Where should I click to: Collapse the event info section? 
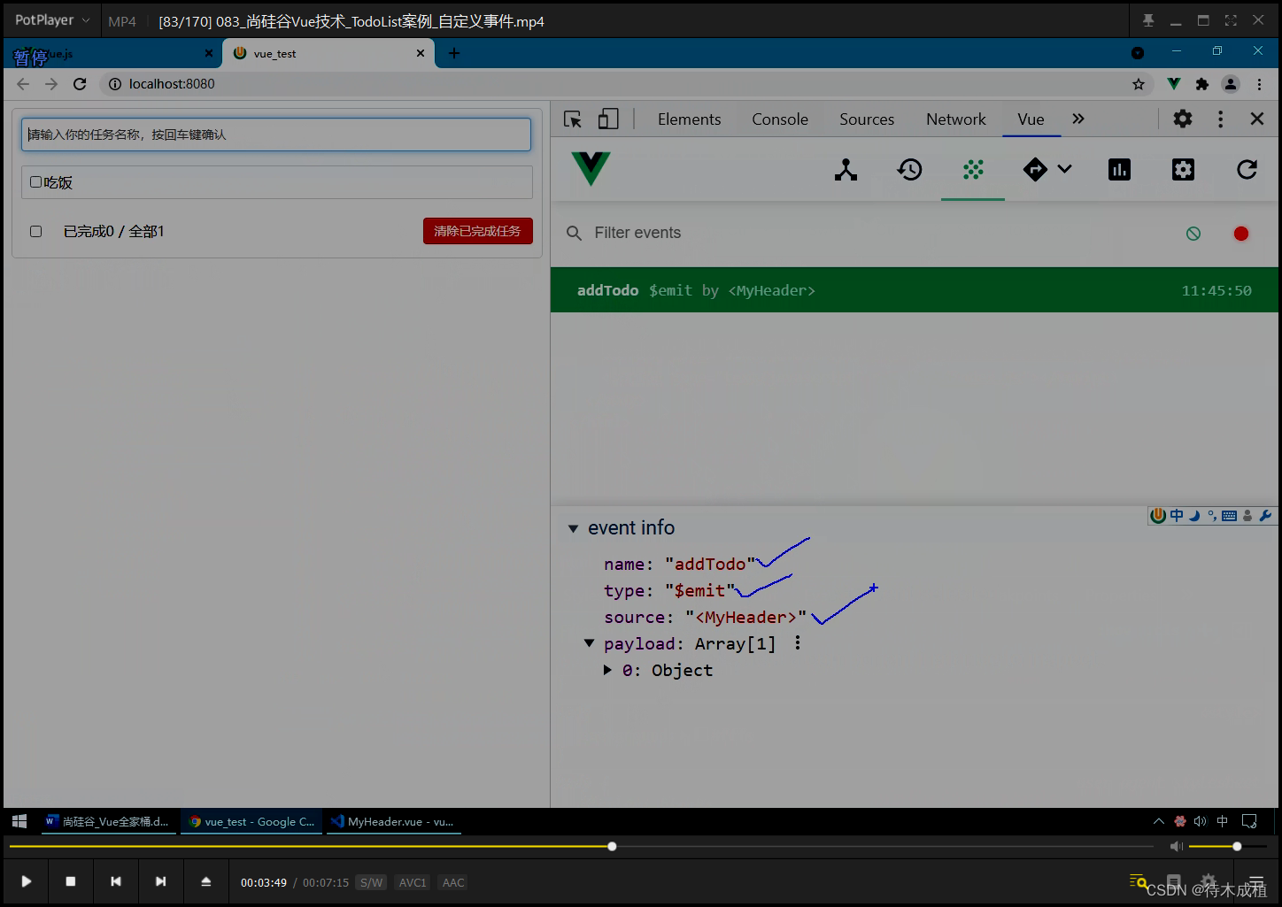tap(573, 528)
